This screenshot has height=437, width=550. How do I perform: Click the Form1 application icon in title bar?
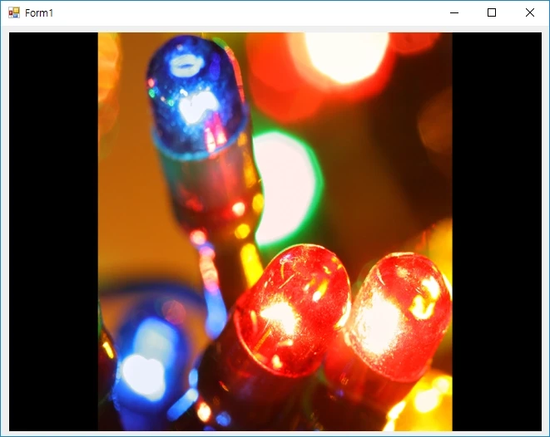click(13, 12)
